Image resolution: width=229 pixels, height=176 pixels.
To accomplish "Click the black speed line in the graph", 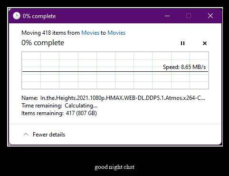I will click(115, 72).
